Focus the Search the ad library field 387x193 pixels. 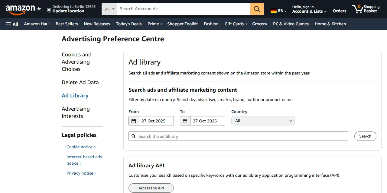tap(238, 136)
